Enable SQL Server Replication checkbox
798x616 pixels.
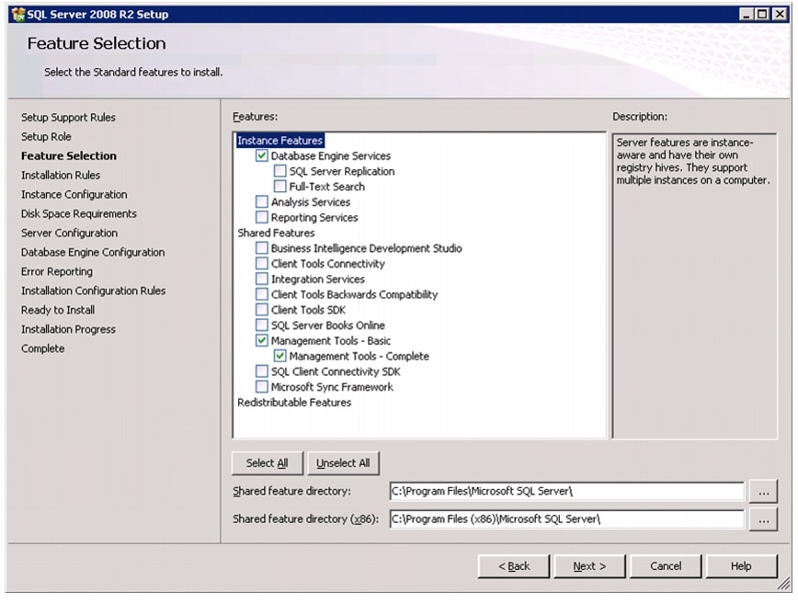pyautogui.click(x=279, y=171)
